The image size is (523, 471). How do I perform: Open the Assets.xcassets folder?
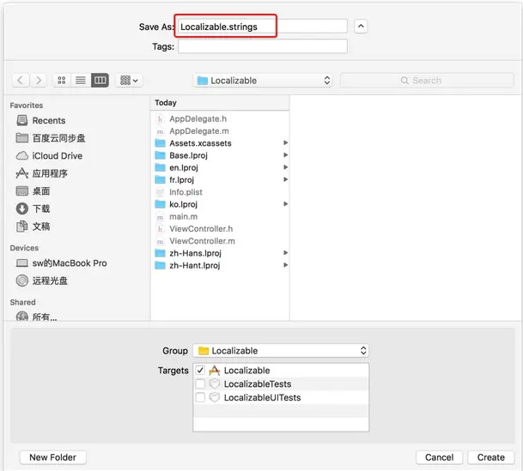tap(193, 143)
